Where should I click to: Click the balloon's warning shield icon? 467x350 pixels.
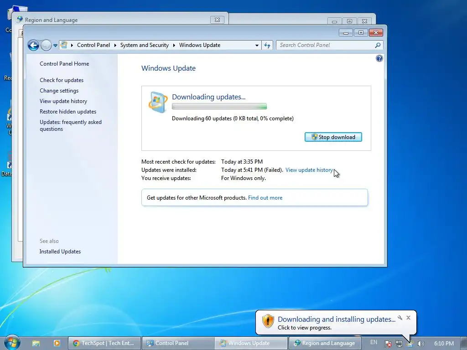(x=268, y=321)
